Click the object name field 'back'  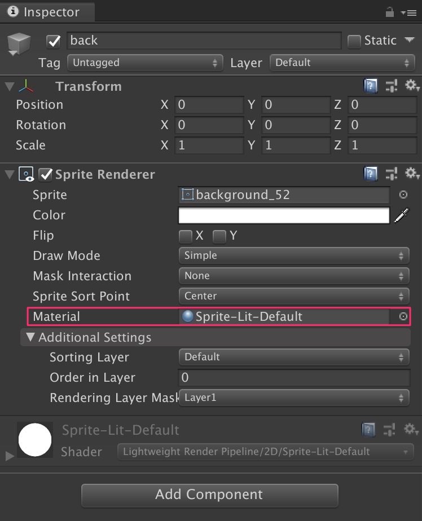coord(204,41)
